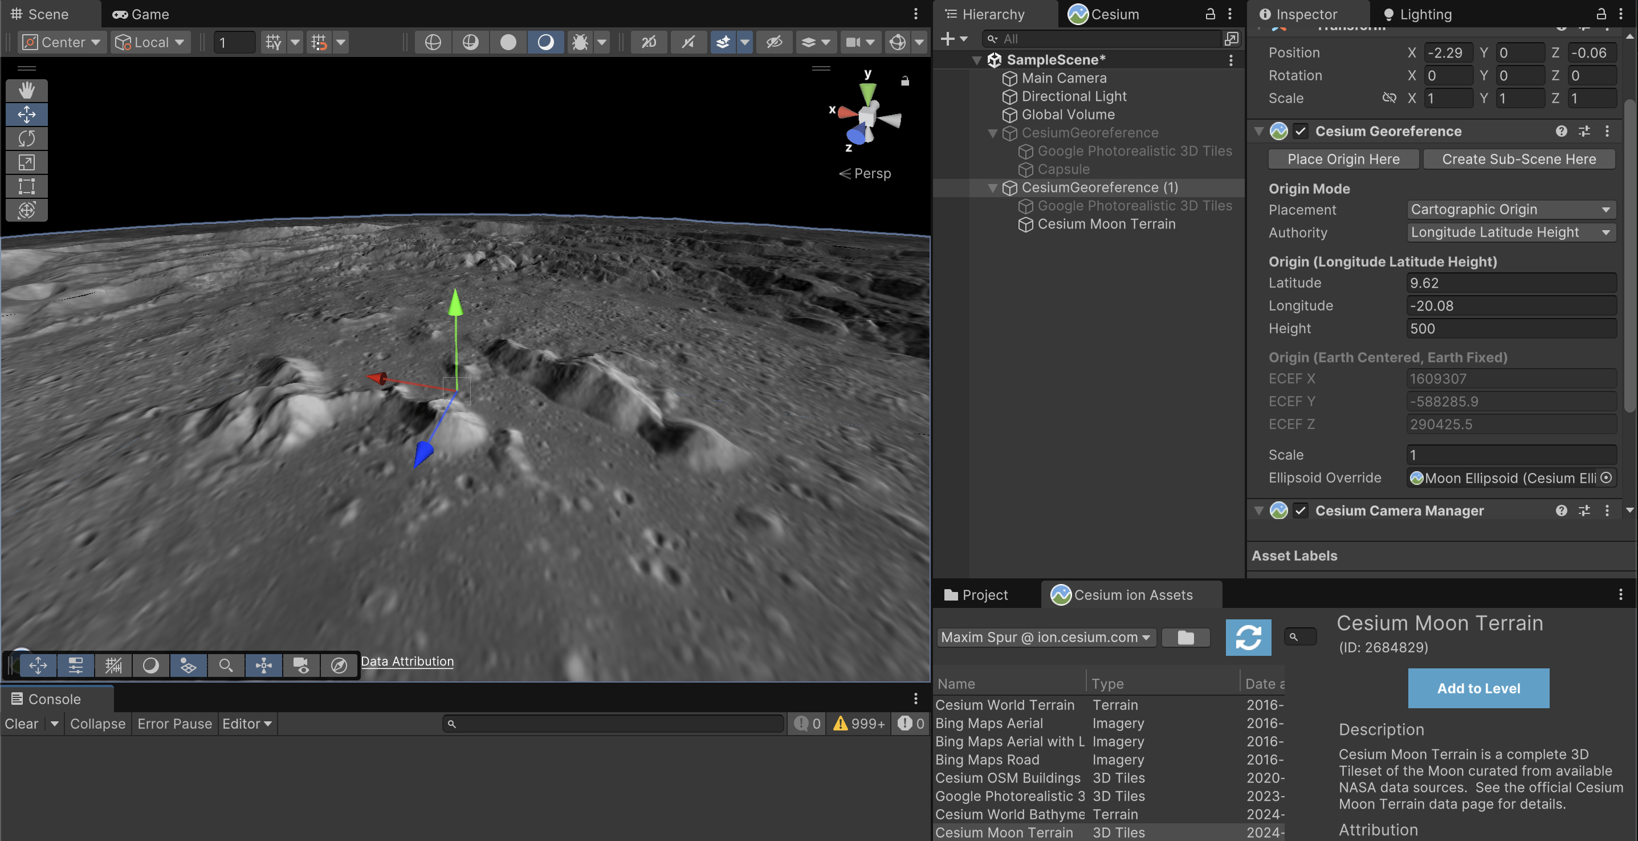Select the combined Transform tool
The image size is (1638, 841).
[x=27, y=210]
